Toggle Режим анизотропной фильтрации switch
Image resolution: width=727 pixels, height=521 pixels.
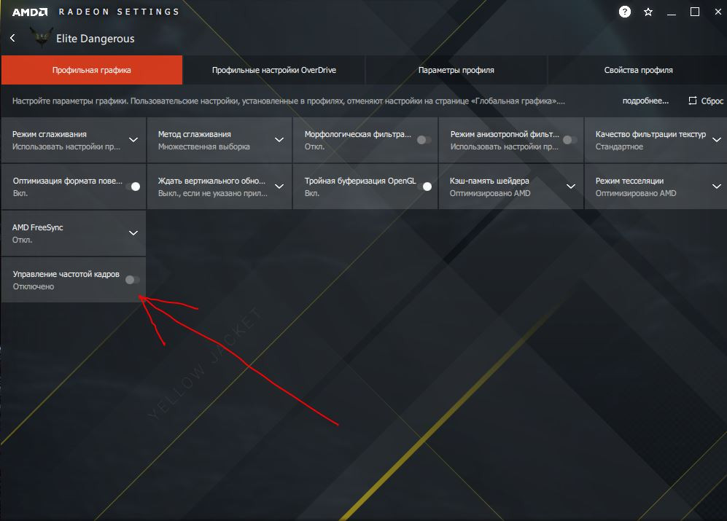[569, 139]
